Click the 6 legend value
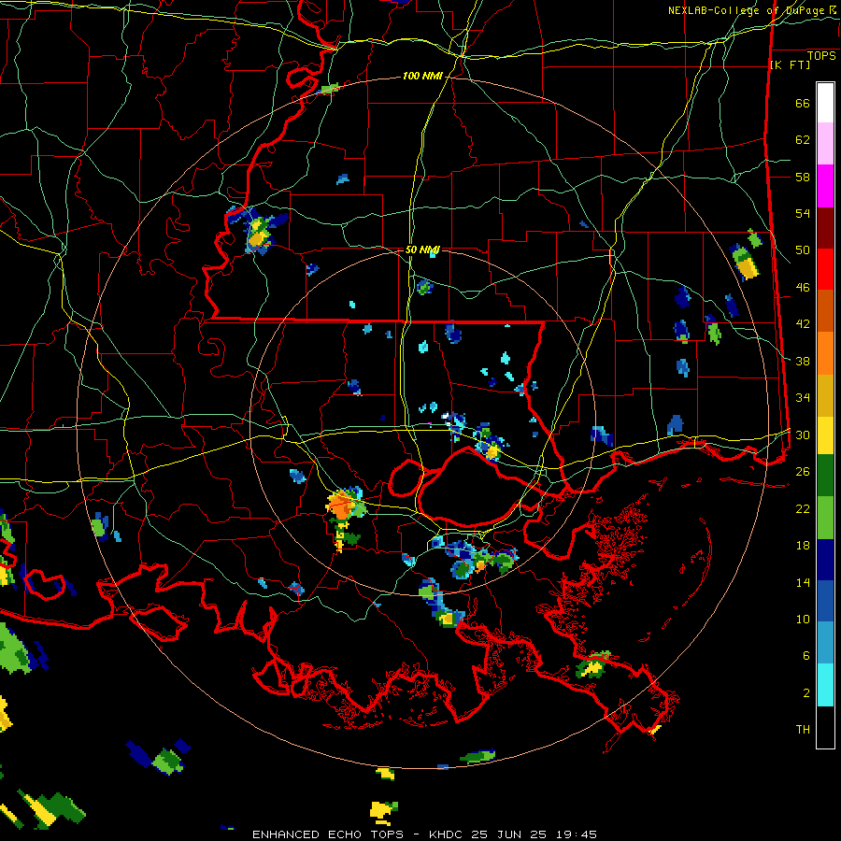Screen dimensions: 841x841 806,656
